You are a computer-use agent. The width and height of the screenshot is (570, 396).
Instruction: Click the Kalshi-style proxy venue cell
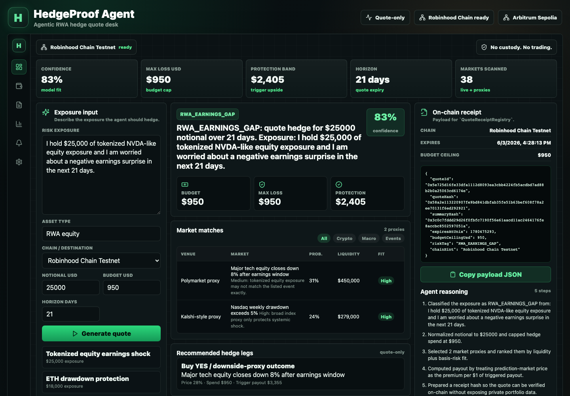tap(201, 317)
